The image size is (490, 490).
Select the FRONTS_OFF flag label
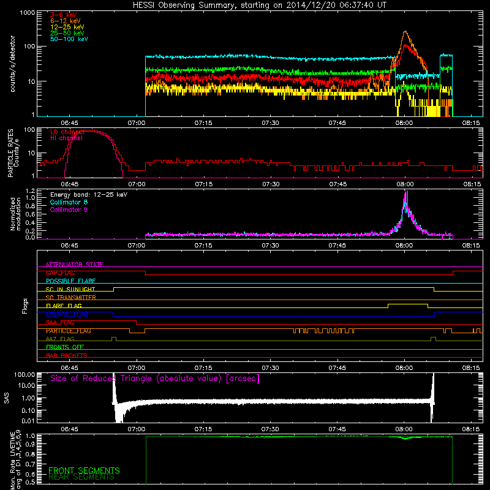pyautogui.click(x=65, y=347)
